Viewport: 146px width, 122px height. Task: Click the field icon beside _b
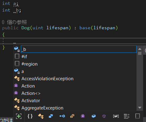[x=17, y=49]
